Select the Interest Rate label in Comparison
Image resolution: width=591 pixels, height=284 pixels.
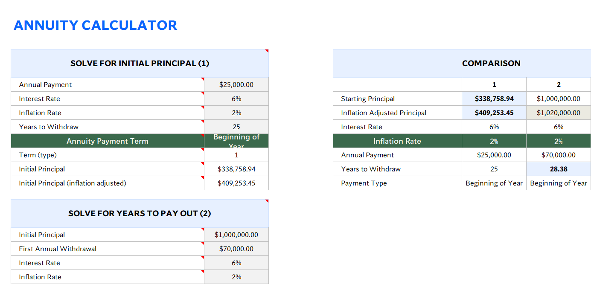(x=397, y=127)
